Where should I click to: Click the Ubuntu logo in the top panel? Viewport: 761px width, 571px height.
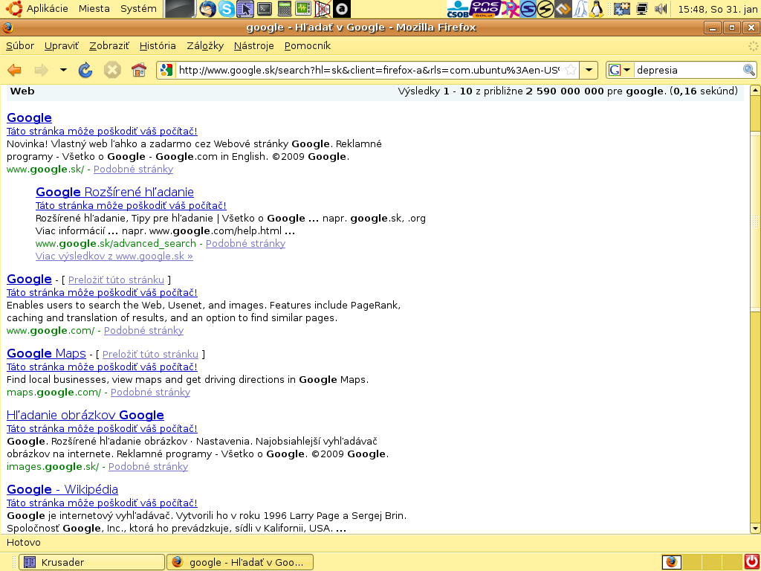(x=13, y=9)
